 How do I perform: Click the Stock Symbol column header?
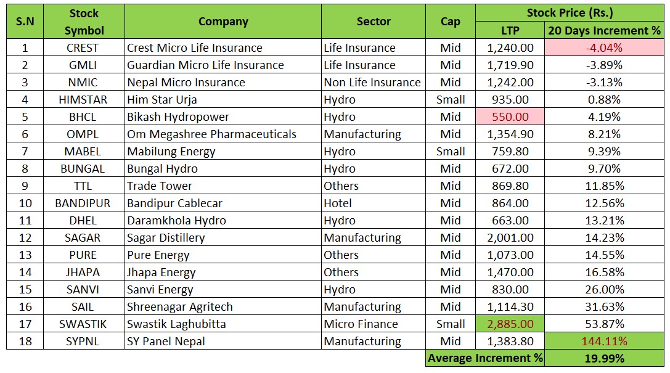point(84,22)
